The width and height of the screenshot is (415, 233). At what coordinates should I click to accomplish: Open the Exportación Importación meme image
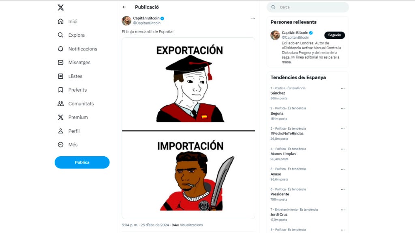pyautogui.click(x=188, y=128)
